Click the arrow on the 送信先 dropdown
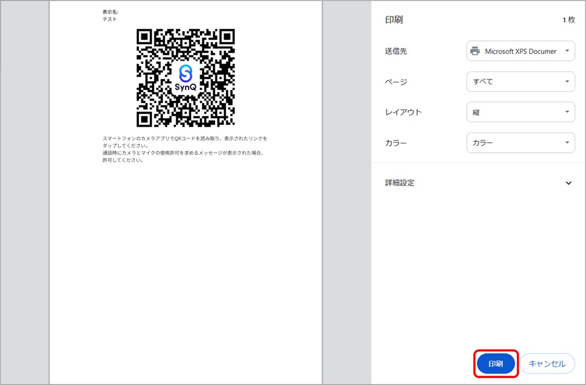 click(x=566, y=51)
